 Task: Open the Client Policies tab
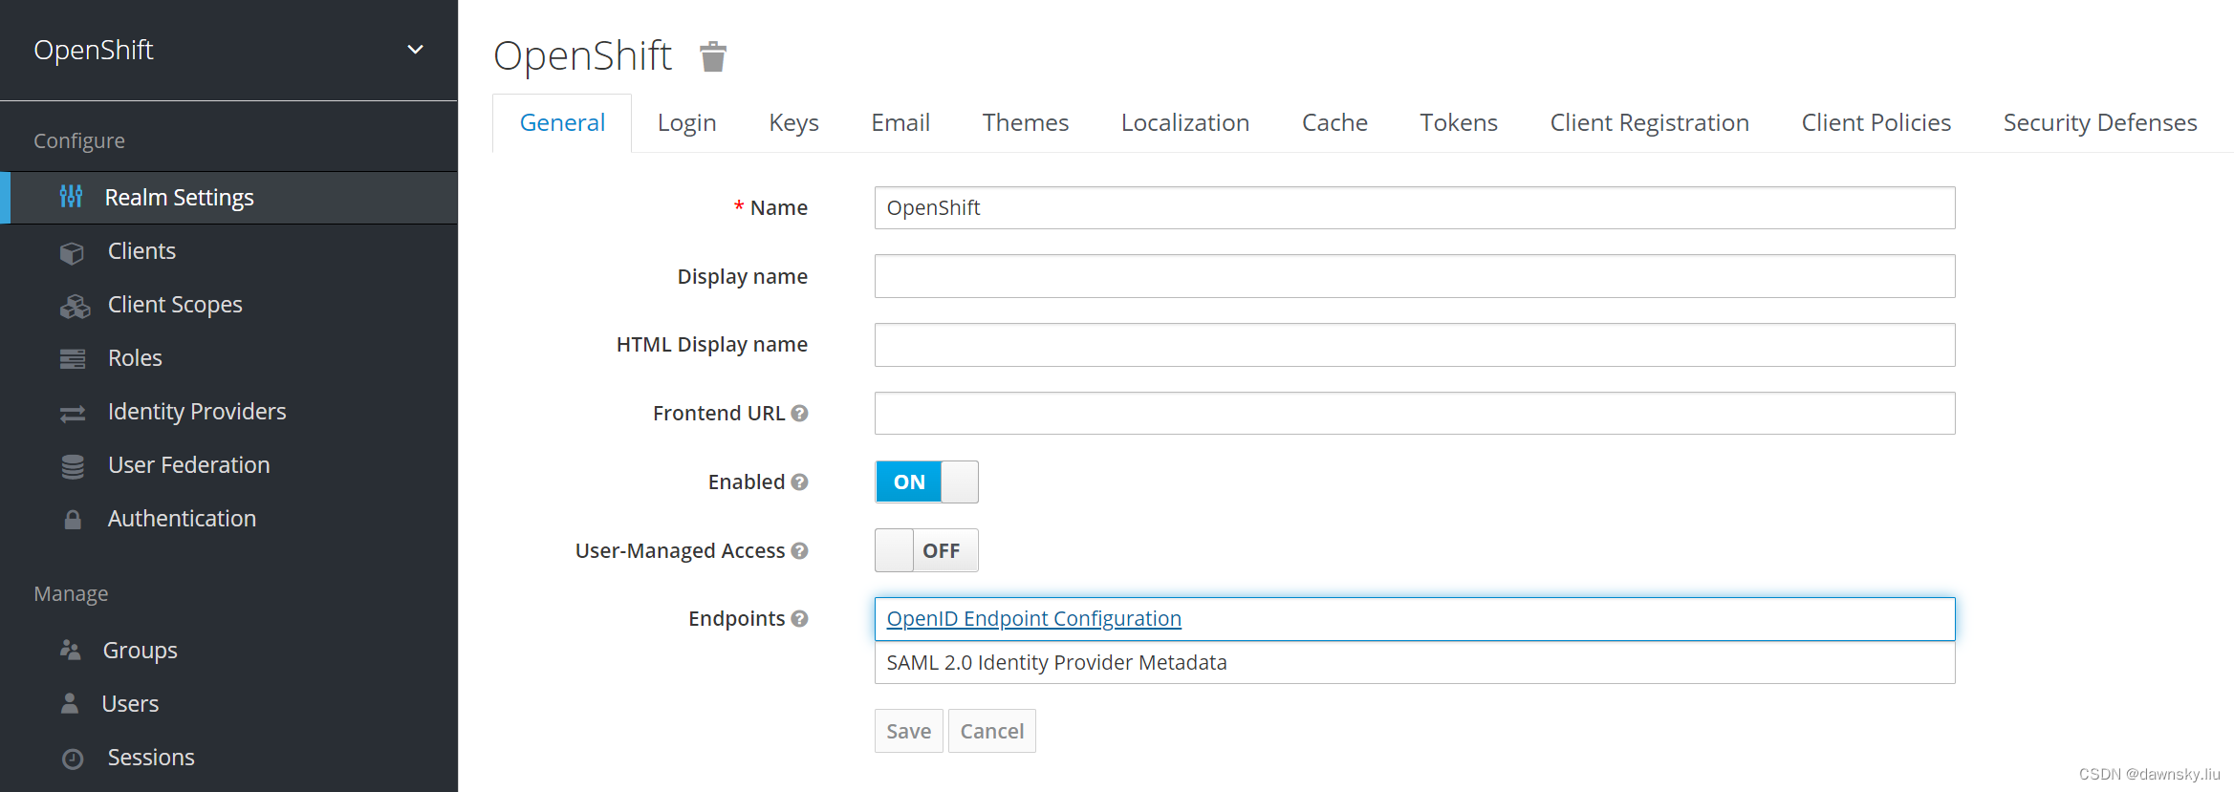point(1876,122)
